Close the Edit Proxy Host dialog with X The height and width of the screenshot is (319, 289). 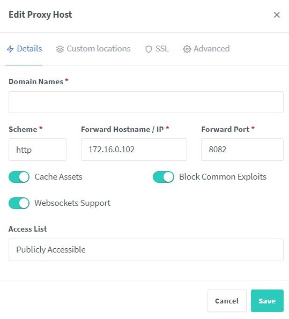tap(277, 15)
